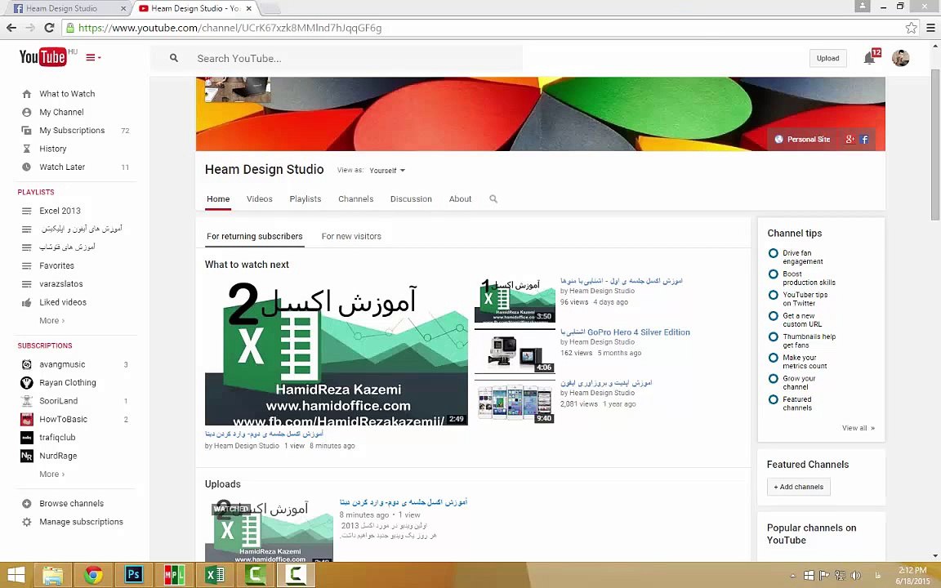941x588 pixels.
Task: Click the YouTube logo
Action: point(42,57)
